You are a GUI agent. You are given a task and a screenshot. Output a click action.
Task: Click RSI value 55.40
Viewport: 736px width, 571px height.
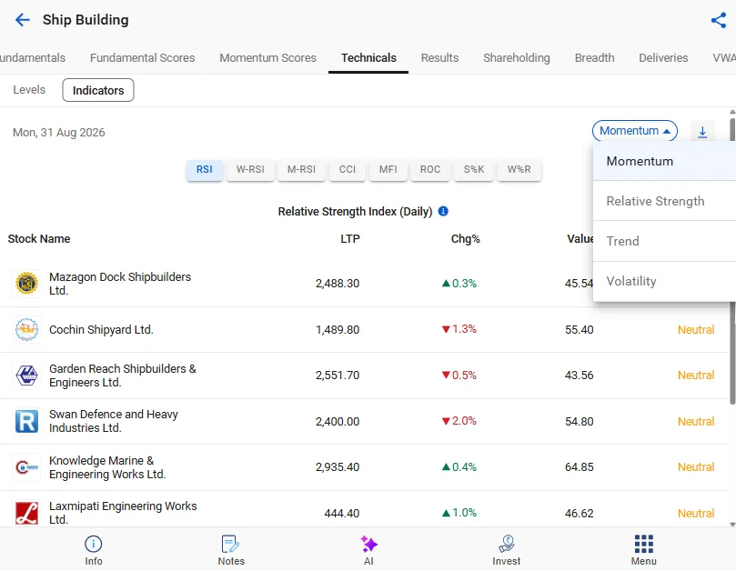pyautogui.click(x=580, y=329)
